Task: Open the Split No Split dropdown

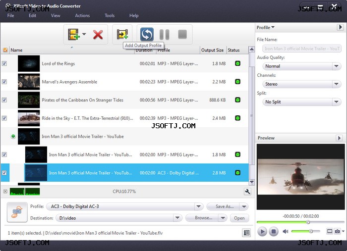Action: click(337, 102)
